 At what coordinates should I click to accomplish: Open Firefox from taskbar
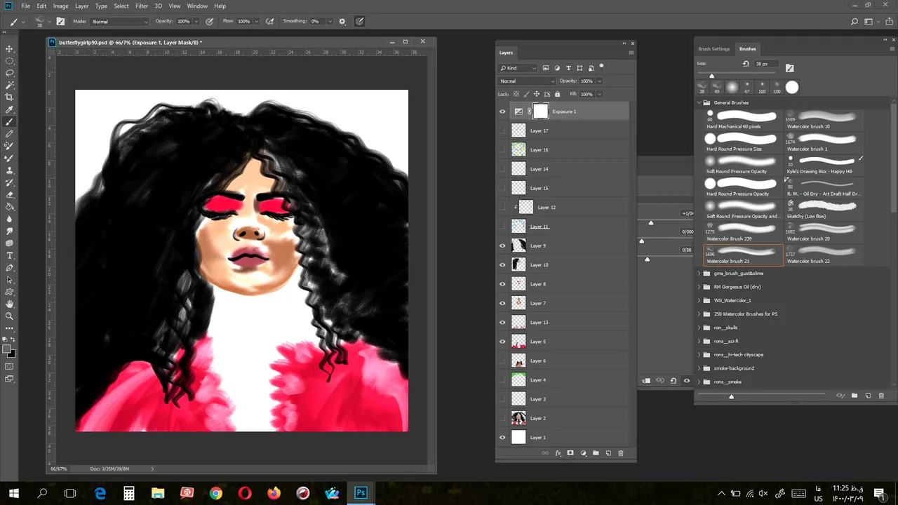click(274, 493)
